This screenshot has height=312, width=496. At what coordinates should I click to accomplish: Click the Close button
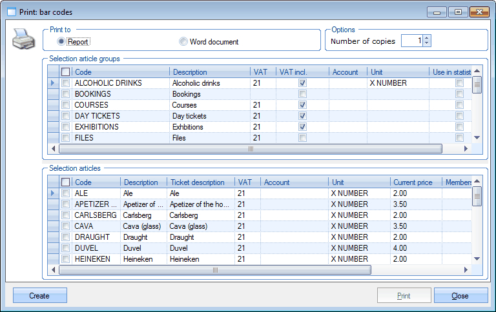pyautogui.click(x=460, y=296)
